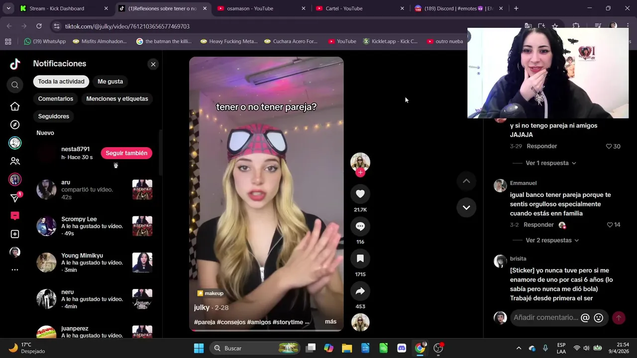Open the WhatsApp bookmark
The image size is (637, 358).
[45, 41]
